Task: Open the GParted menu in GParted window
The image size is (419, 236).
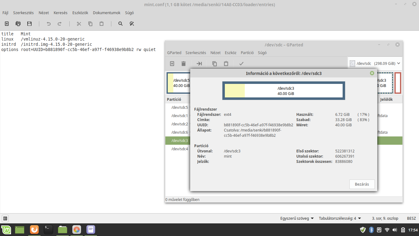Action: [x=174, y=53]
